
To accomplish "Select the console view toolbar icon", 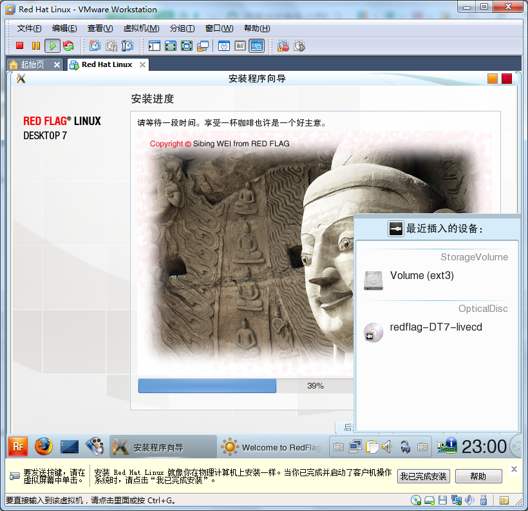I will [x=256, y=46].
